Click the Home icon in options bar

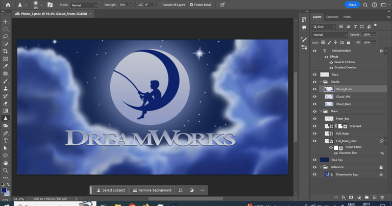(8, 5)
